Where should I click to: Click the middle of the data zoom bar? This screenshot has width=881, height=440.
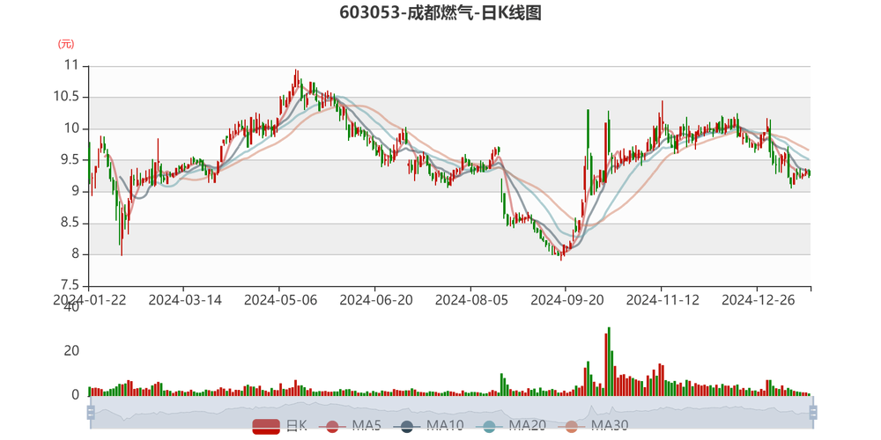(451, 411)
